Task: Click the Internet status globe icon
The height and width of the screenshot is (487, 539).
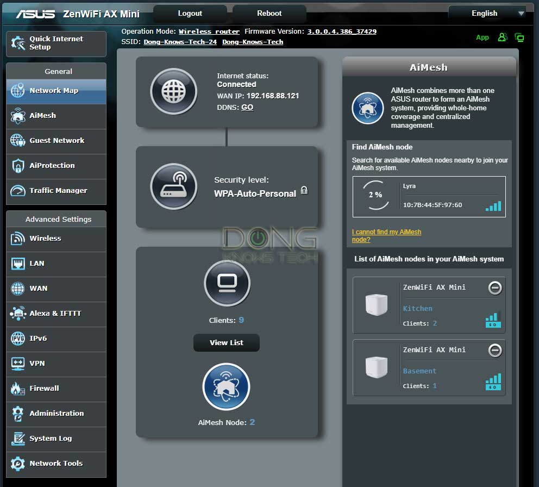Action: click(x=173, y=91)
